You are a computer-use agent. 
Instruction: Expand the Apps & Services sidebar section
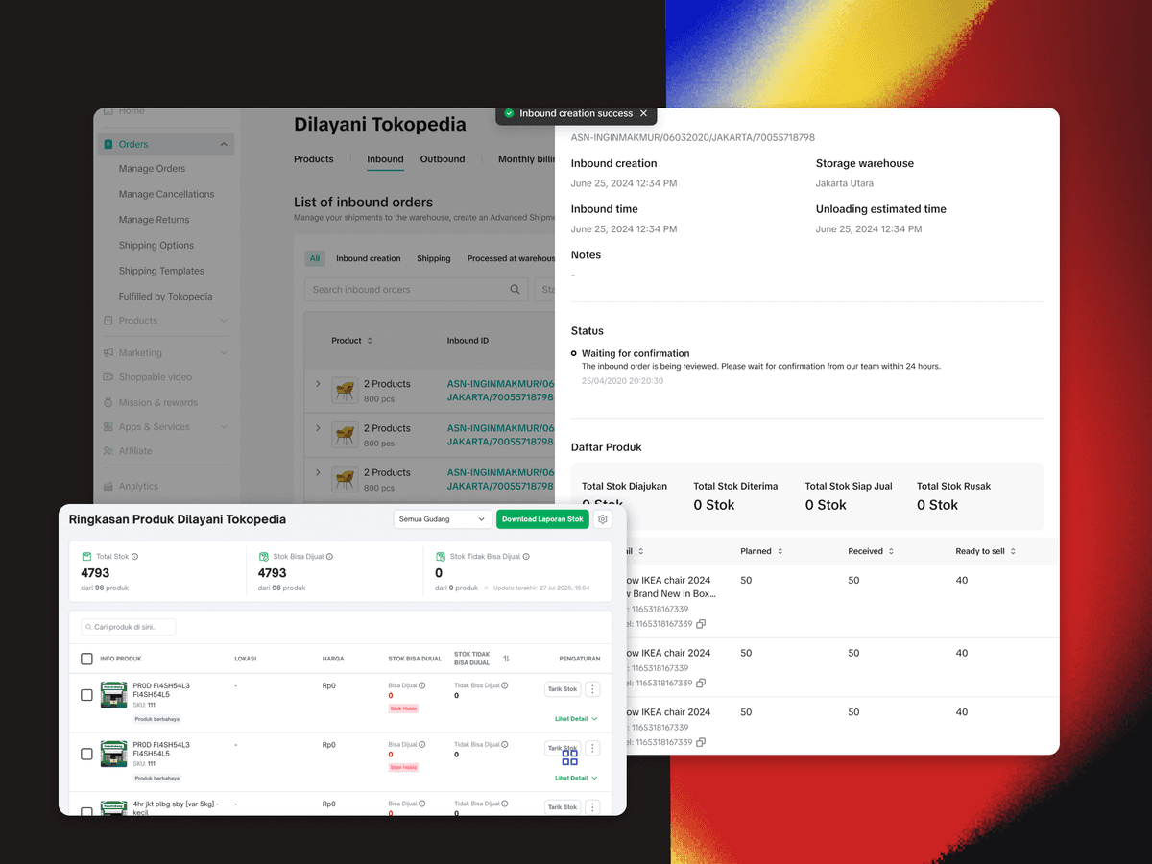point(224,427)
